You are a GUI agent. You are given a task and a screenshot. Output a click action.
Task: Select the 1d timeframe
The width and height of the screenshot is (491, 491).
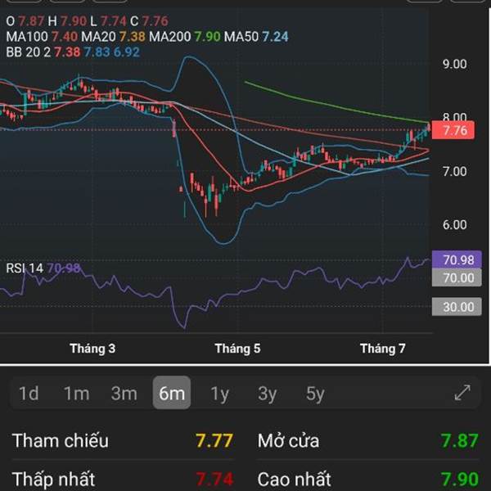pyautogui.click(x=29, y=394)
